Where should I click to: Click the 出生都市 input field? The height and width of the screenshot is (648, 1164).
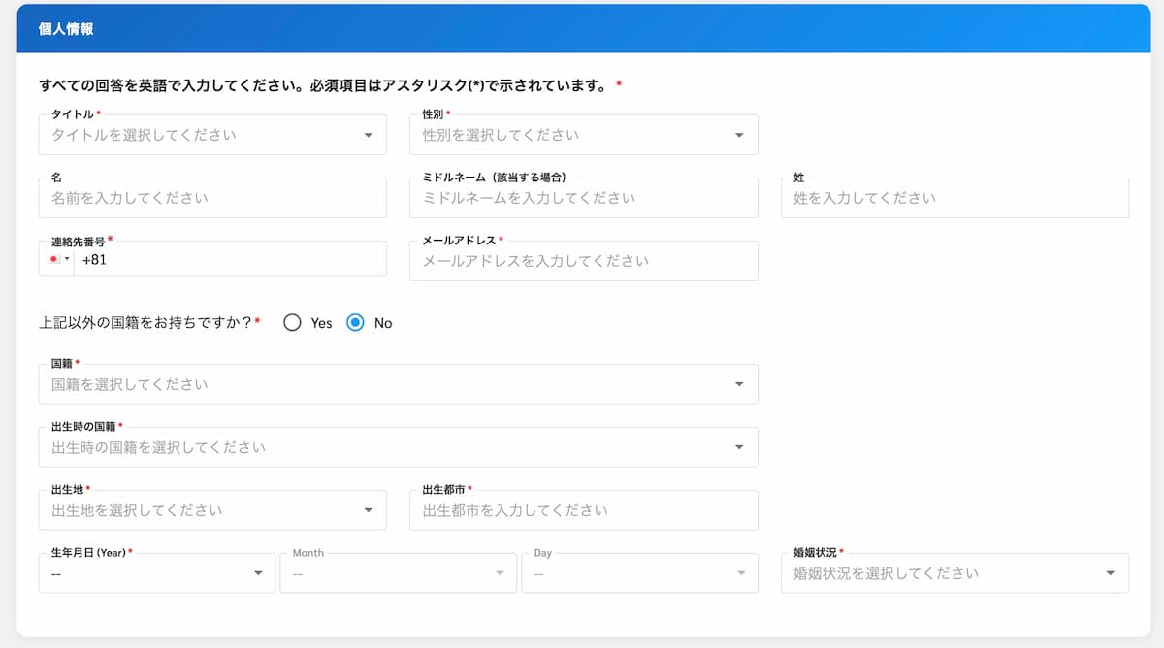coord(584,510)
